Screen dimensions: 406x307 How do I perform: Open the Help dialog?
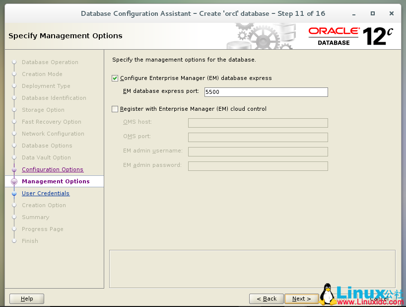26,299
